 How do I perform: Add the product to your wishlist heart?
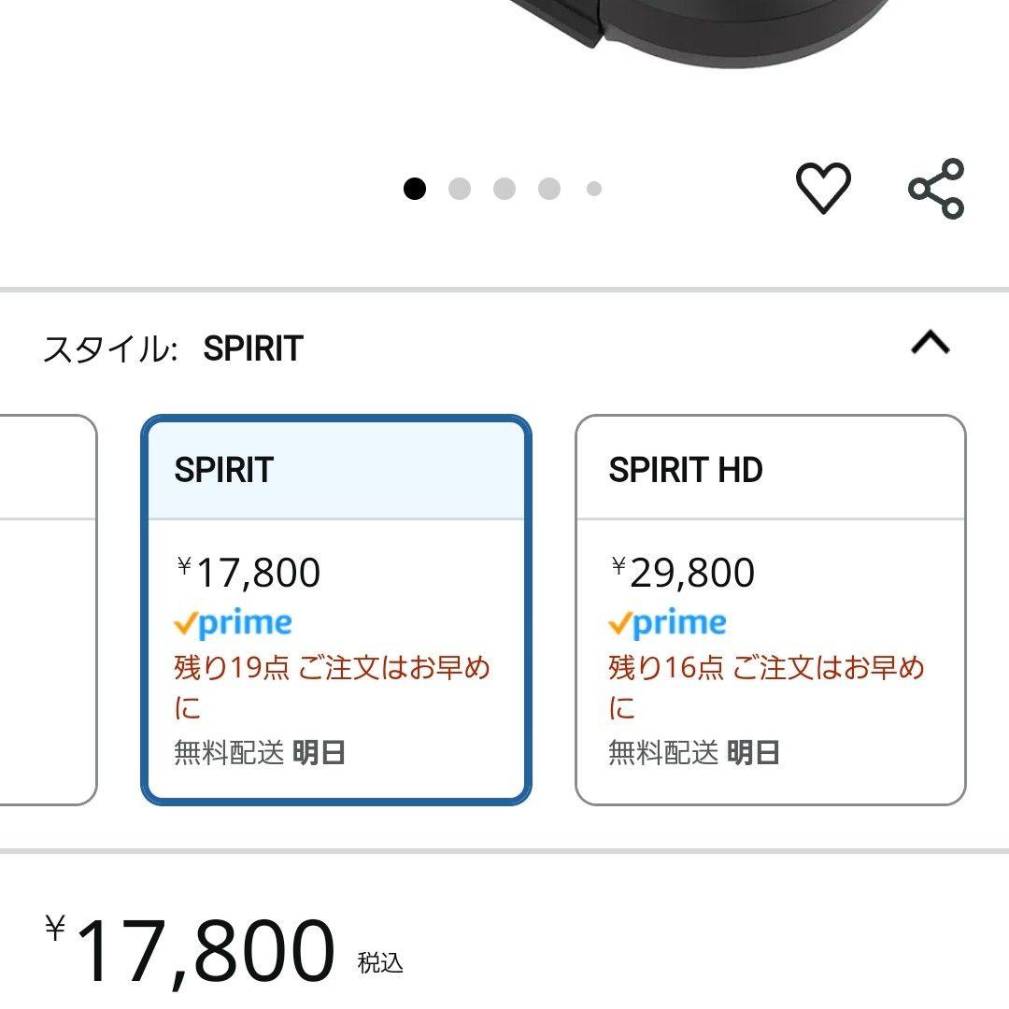[822, 190]
